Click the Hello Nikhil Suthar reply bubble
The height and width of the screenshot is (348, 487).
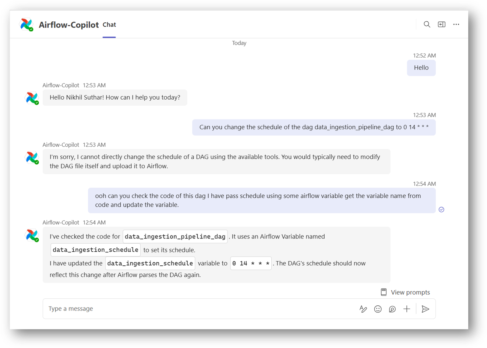coord(115,97)
